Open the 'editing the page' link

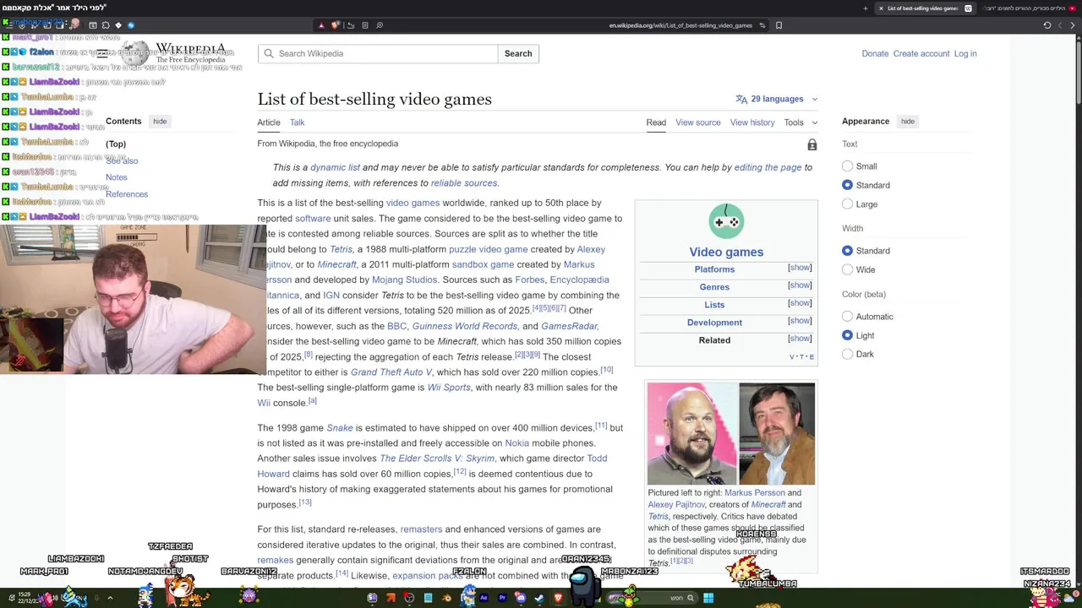(768, 168)
